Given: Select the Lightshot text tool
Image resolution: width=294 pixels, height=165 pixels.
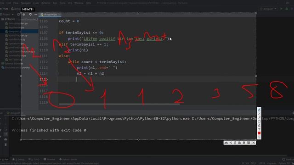Looking at the screenshot, I should click(259, 129).
